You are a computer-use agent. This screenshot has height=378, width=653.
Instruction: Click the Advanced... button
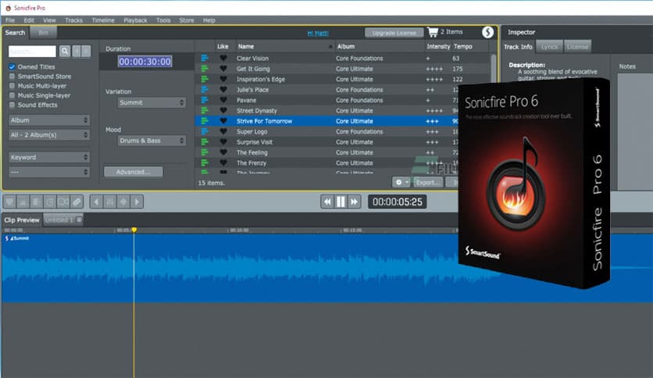(134, 172)
